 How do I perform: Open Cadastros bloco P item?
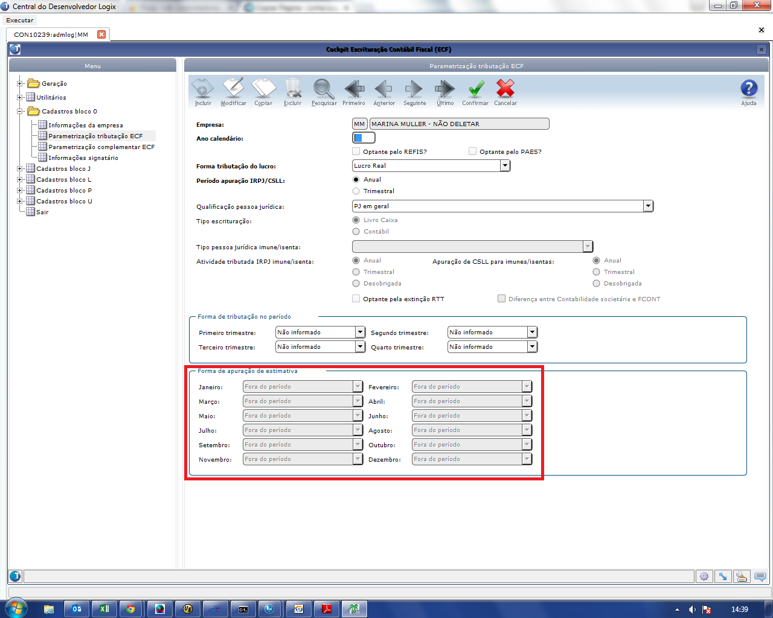click(x=64, y=190)
